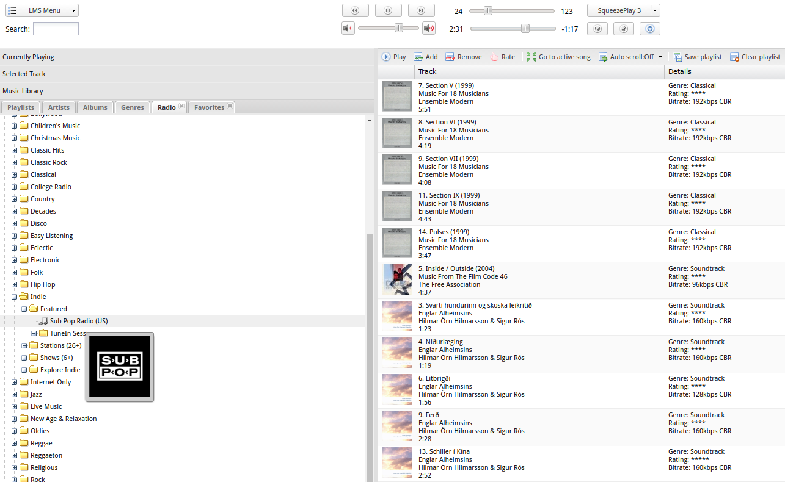The width and height of the screenshot is (785, 482).
Task: Collapse the Music Library panel header
Action: [x=188, y=91]
